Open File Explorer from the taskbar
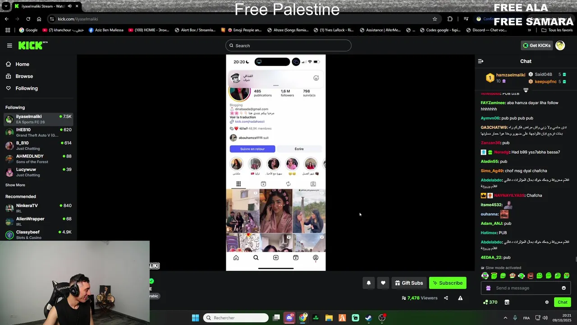The width and height of the screenshot is (577, 325). 329,318
